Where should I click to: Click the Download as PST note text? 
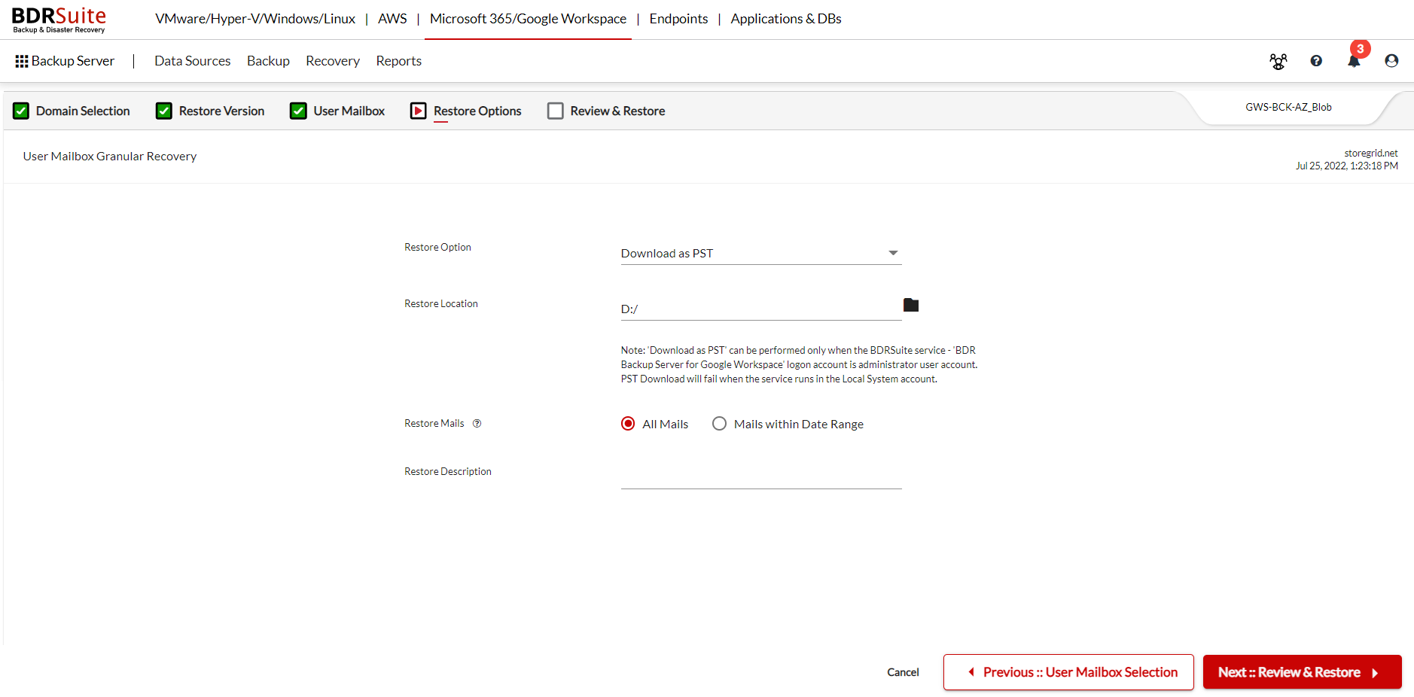799,365
